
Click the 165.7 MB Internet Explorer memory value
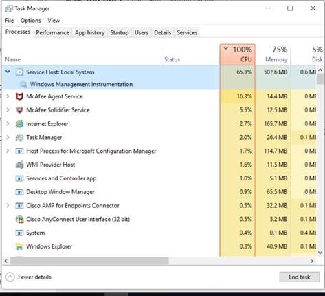[276, 124]
